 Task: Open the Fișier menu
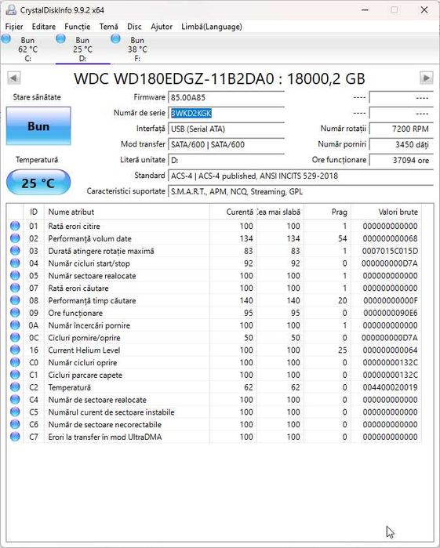coord(14,27)
